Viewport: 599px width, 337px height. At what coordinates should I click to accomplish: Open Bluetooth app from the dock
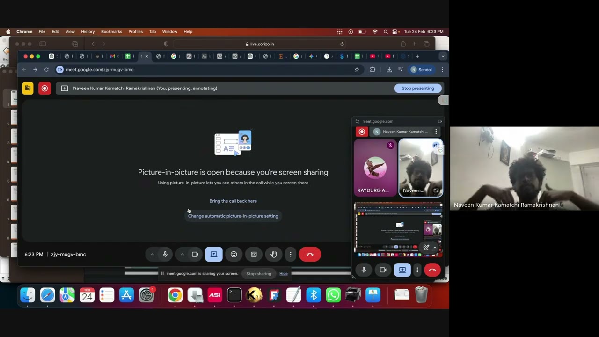click(x=314, y=295)
